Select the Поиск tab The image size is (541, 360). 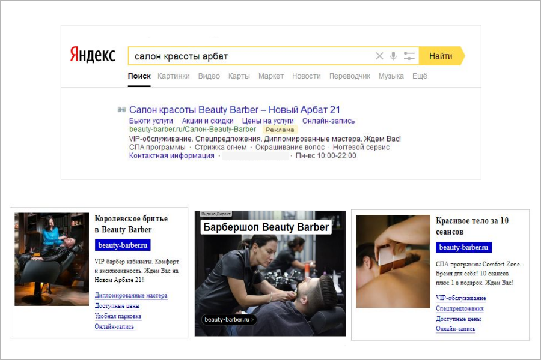click(139, 76)
